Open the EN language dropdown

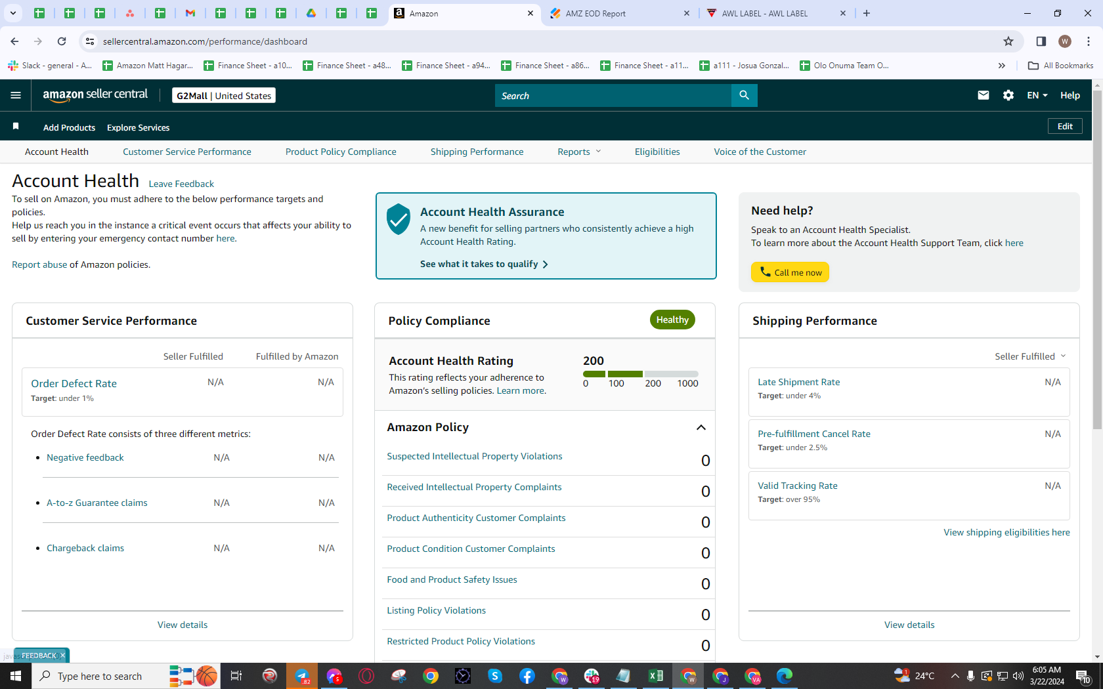click(1037, 95)
